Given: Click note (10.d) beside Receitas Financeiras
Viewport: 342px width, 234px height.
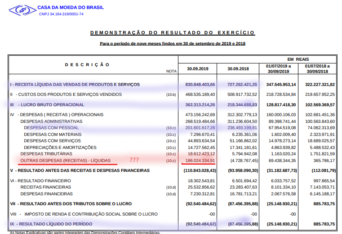Looking at the screenshot, I should click(171, 187).
